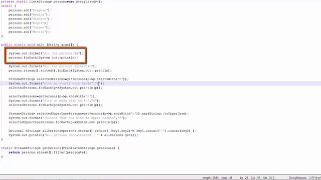Click the 'Sel : 0 | 0' selection indicator
The image size is (321, 180).
269,178
